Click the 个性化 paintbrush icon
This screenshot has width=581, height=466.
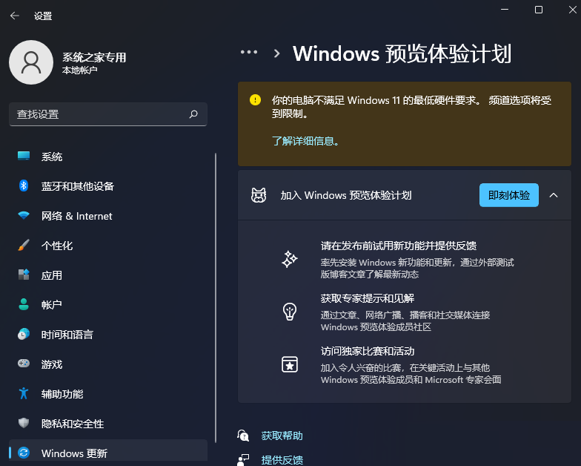[x=24, y=245]
